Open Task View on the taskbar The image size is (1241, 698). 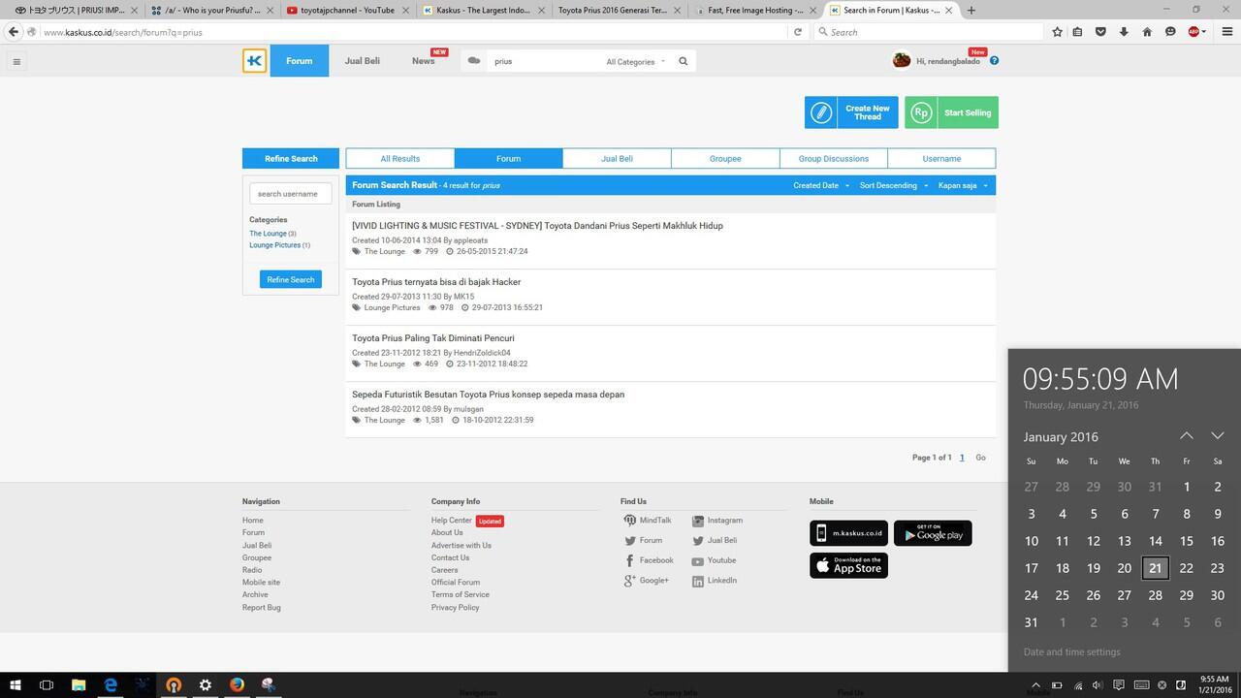pos(47,684)
